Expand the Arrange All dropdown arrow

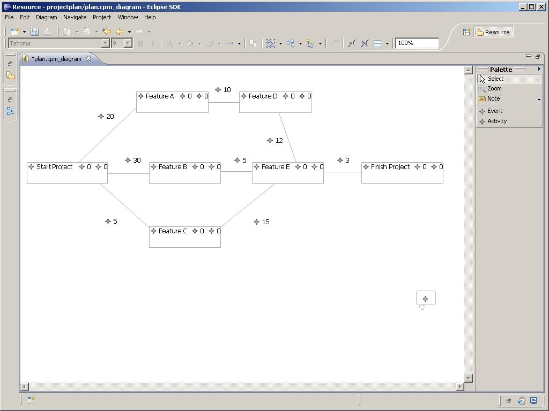click(x=300, y=44)
